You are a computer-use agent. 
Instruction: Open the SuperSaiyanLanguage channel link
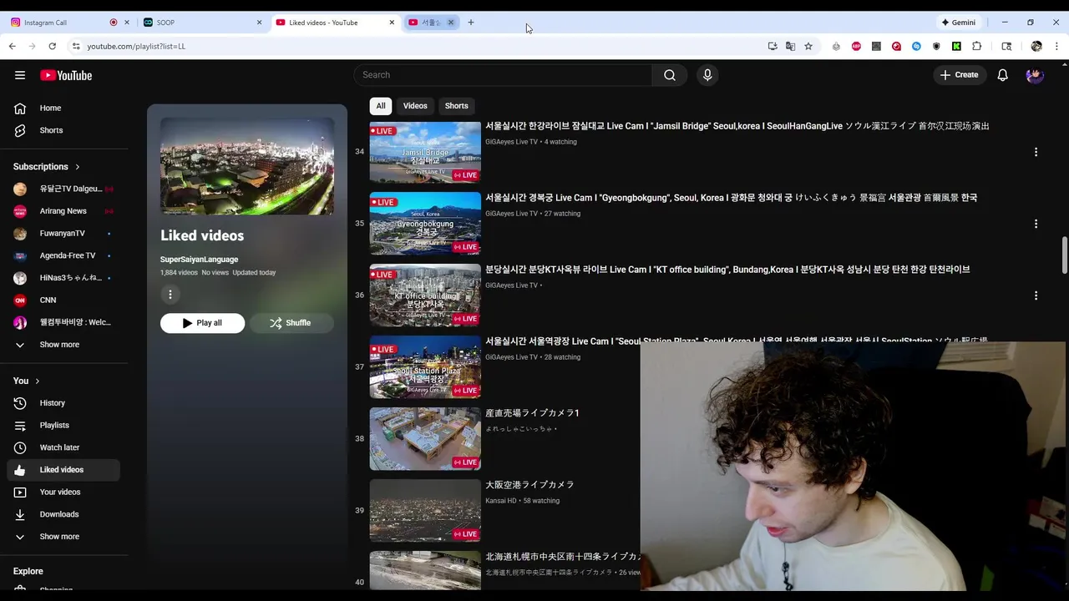point(199,260)
